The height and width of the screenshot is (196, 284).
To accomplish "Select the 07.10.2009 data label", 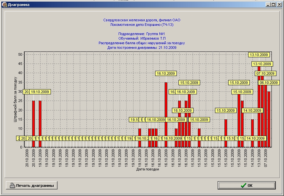I will [266, 73].
